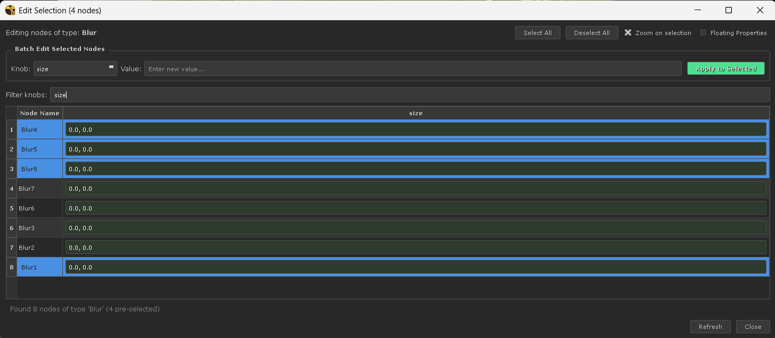Click the 'Refresh' button
The width and height of the screenshot is (775, 338).
(710, 326)
